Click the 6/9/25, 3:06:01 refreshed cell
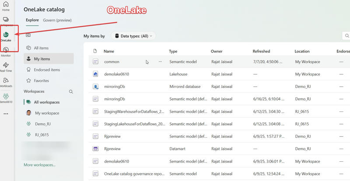 pos(269,161)
